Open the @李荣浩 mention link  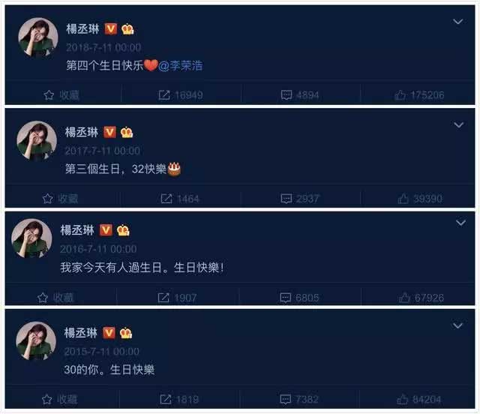pyautogui.click(x=181, y=65)
